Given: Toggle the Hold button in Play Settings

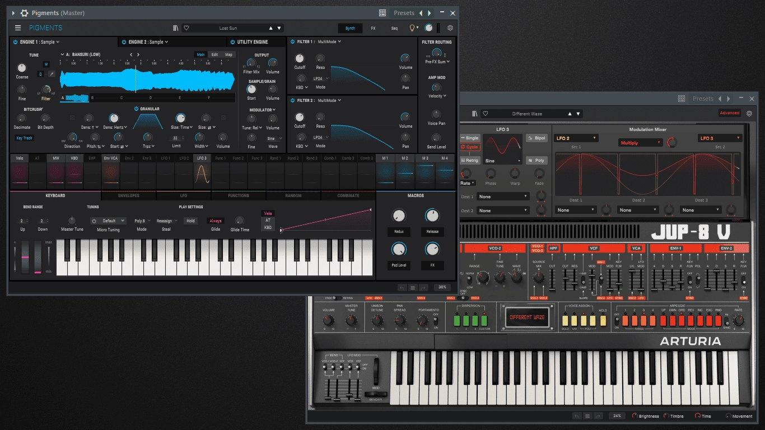Looking at the screenshot, I should pos(190,221).
